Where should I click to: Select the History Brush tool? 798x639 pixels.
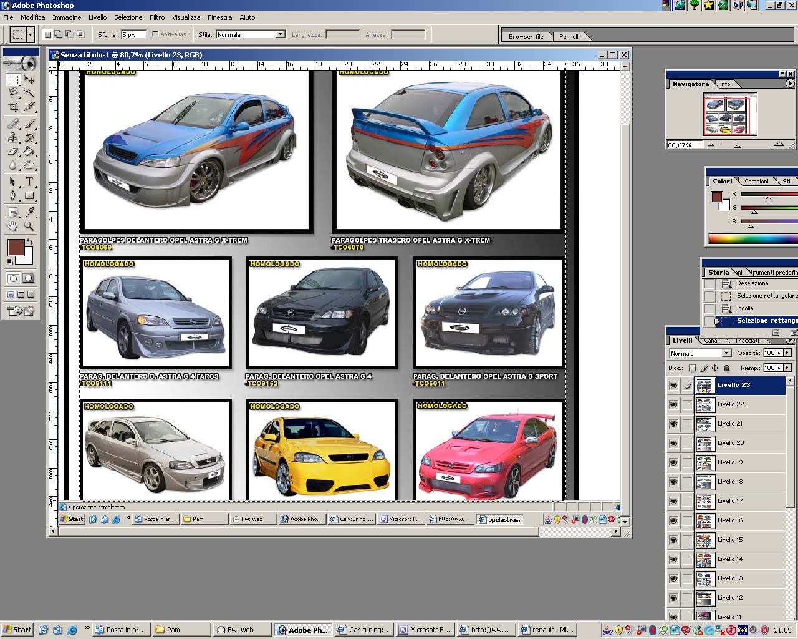coord(29,137)
